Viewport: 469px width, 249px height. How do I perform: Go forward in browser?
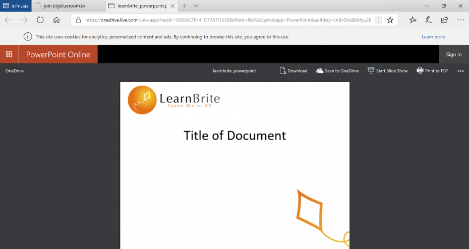coord(24,20)
